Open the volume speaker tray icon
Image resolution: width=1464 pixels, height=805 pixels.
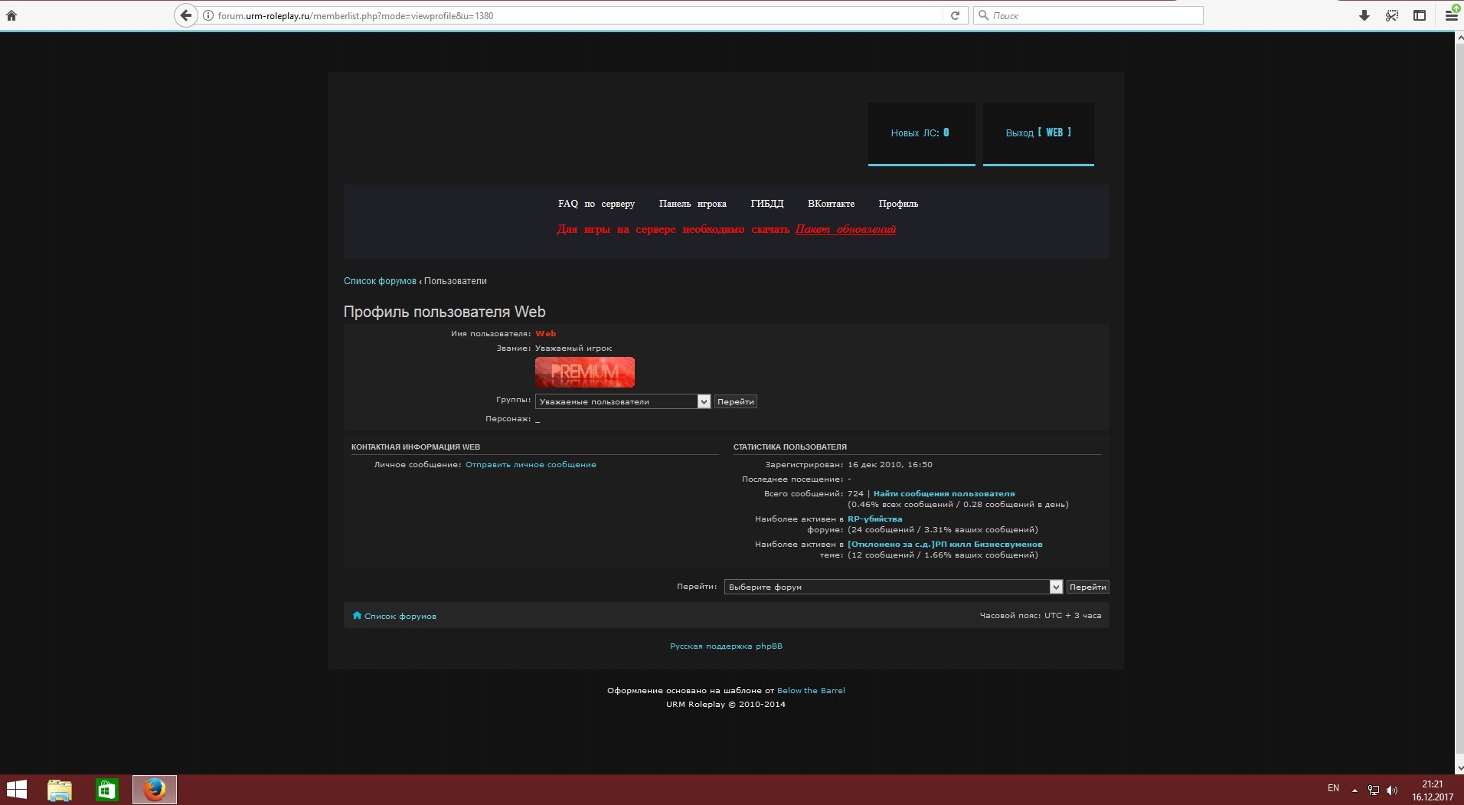[1392, 790]
